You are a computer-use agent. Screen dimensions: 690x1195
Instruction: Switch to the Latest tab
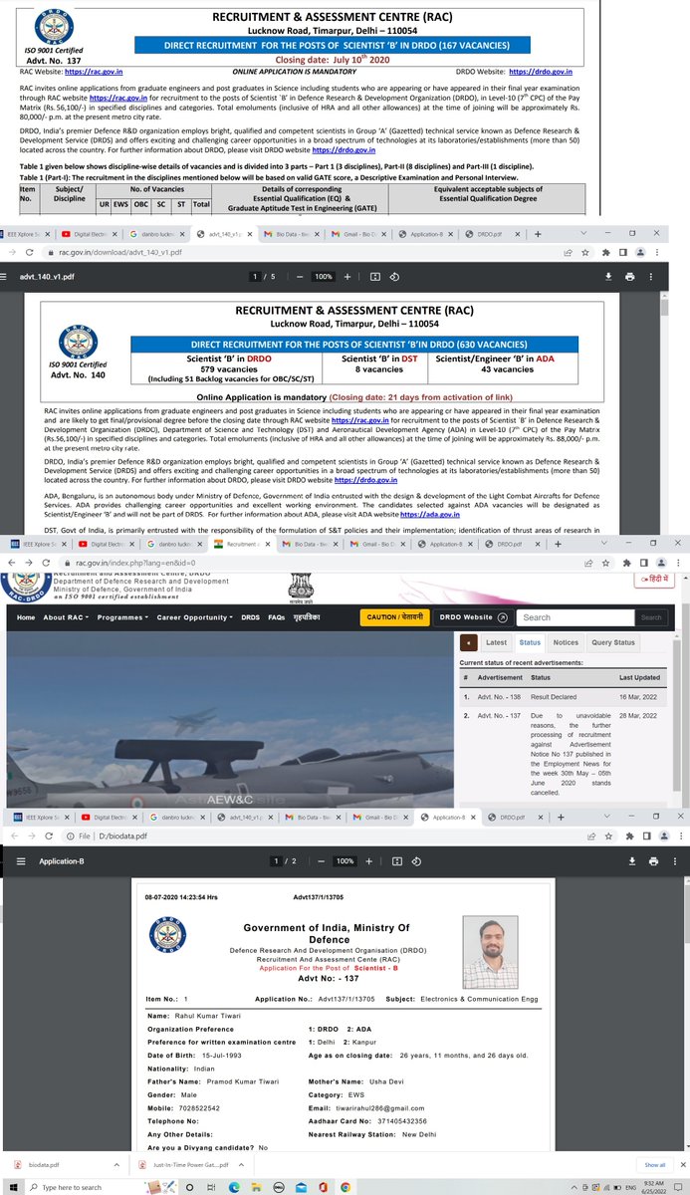tap(496, 643)
